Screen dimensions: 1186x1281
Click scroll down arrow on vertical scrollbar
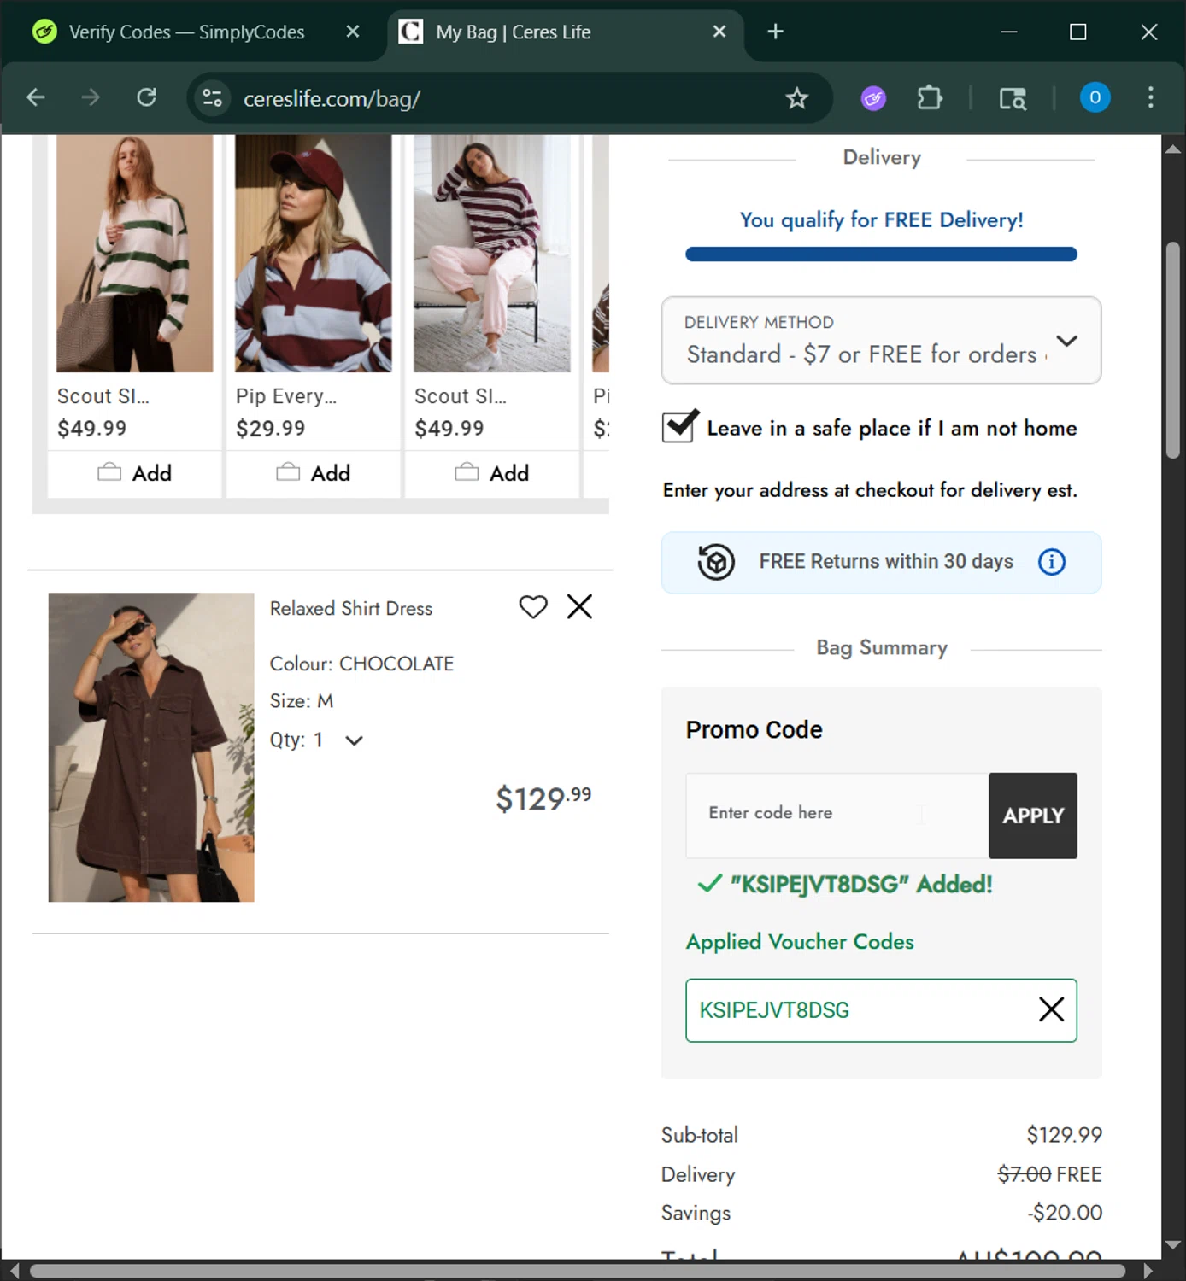tap(1173, 1244)
